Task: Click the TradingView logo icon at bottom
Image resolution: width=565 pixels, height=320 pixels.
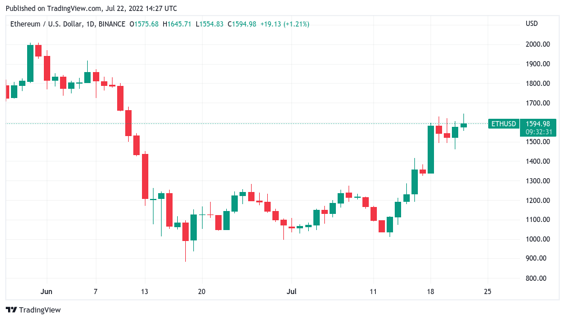Action: coord(11,310)
